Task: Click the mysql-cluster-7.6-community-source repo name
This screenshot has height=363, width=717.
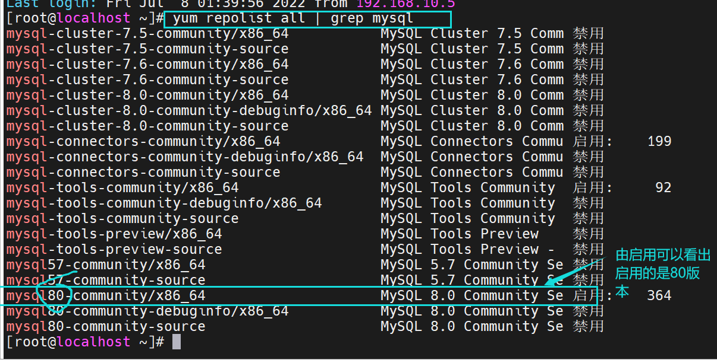Action: coord(147,79)
